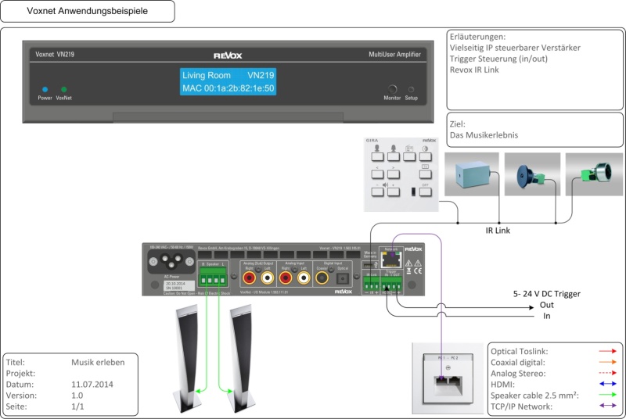Click the AC-Power inlet socket on rear panel

(x=171, y=262)
